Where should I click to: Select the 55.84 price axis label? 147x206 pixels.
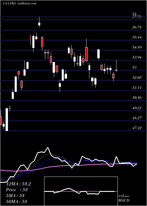[x=137, y=37]
